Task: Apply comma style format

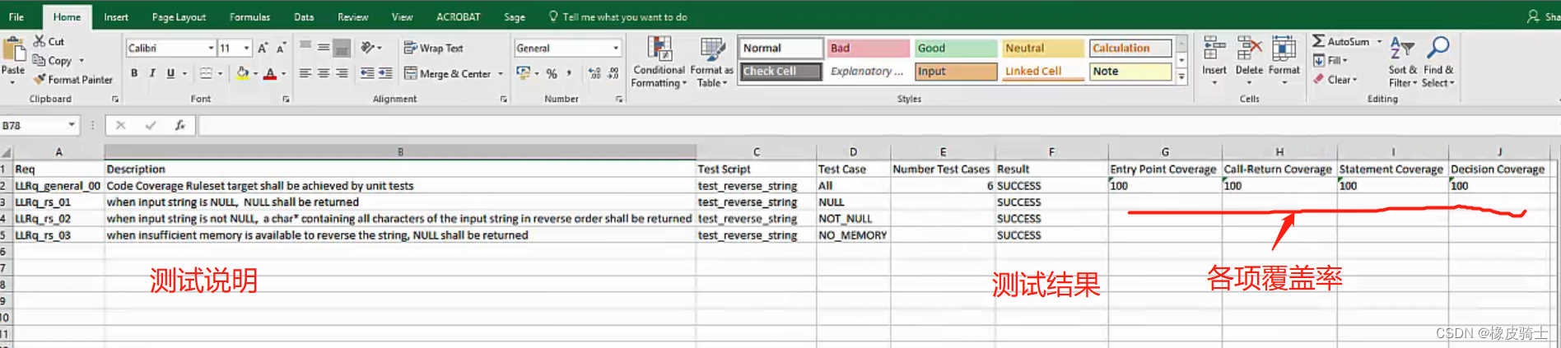Action: (x=569, y=73)
